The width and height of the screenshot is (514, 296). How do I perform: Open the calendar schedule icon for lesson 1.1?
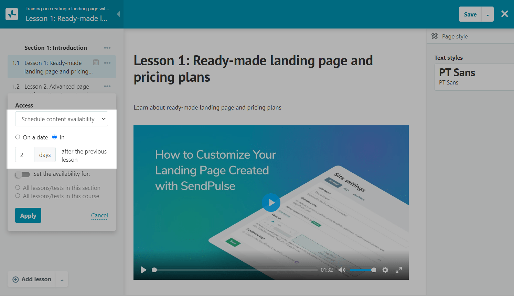coord(96,62)
